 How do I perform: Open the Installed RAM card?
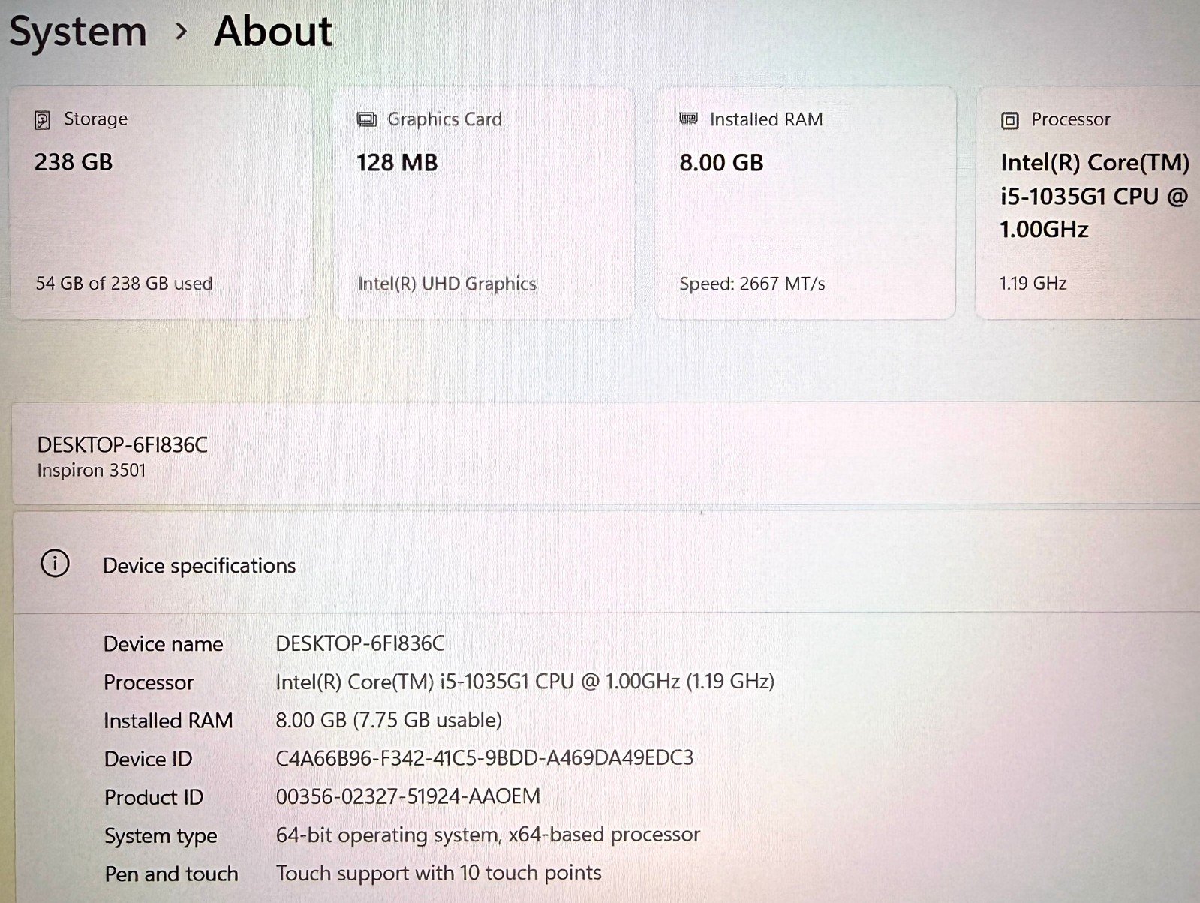coord(805,203)
